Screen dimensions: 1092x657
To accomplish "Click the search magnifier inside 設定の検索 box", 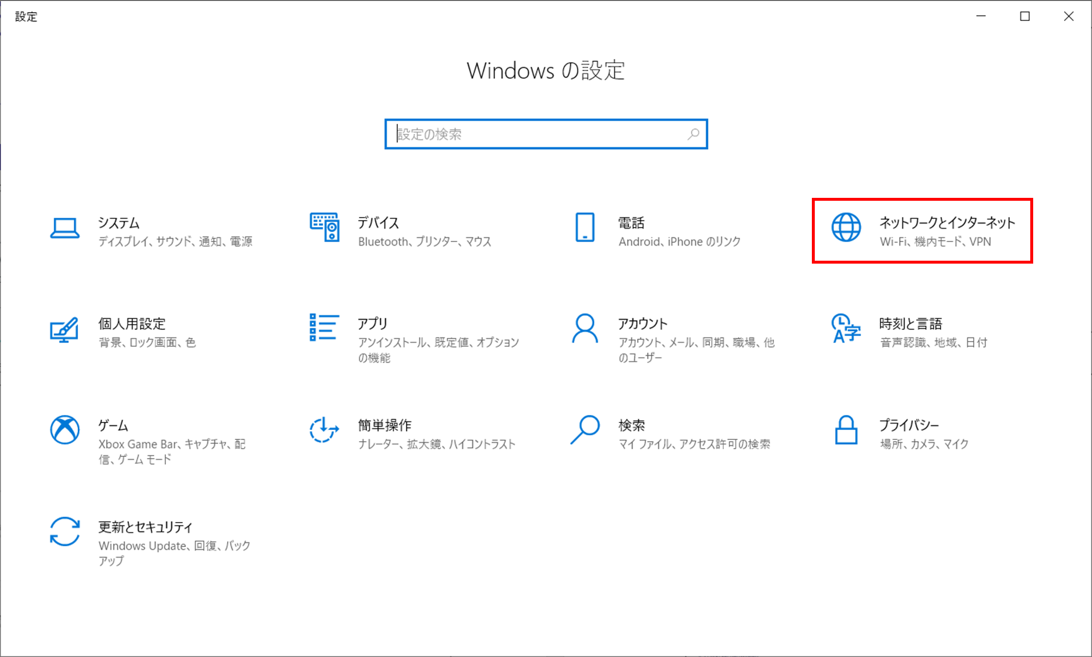I will (693, 134).
